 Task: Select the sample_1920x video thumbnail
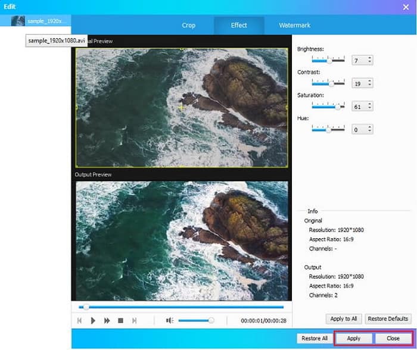(18, 21)
